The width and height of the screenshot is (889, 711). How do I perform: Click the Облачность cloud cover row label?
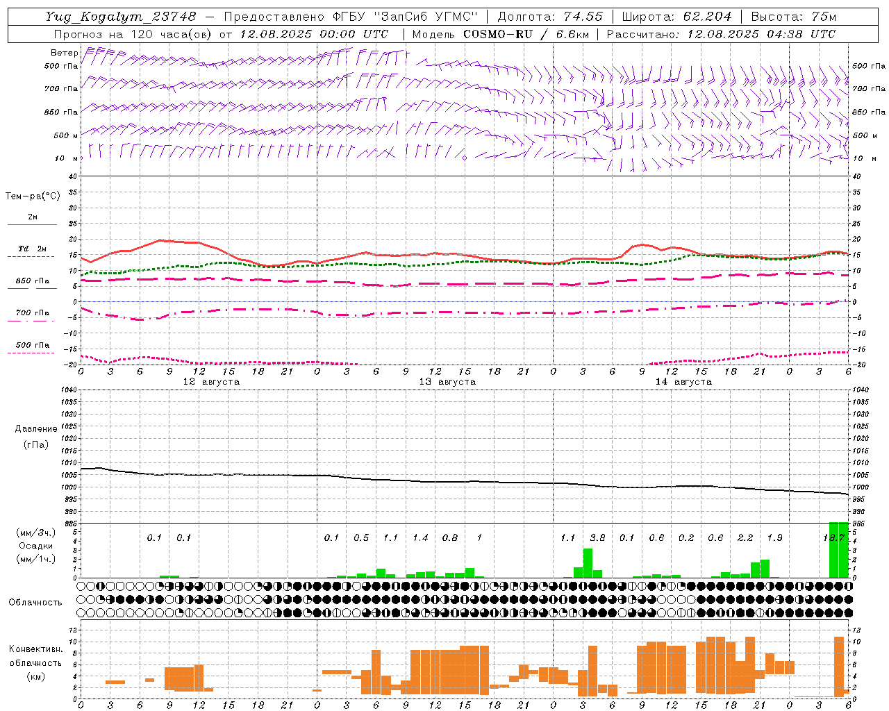[35, 603]
